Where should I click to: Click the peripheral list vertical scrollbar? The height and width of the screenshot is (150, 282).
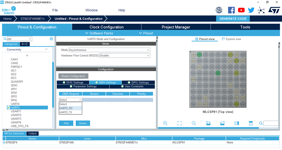pos(53,85)
